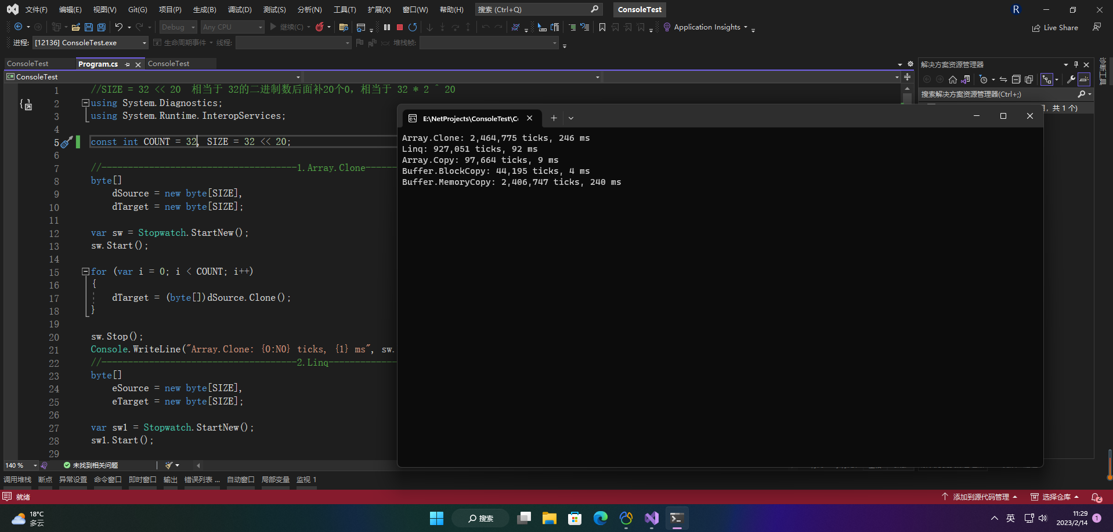Viewport: 1113px width, 532px height.
Task: Open File Explorer from the taskbar
Action: [549, 518]
